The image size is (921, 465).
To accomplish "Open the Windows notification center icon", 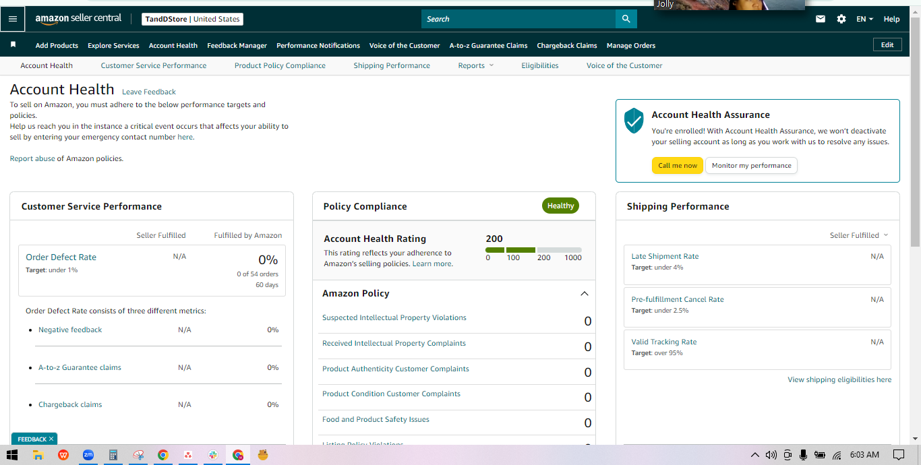I will coord(898,455).
